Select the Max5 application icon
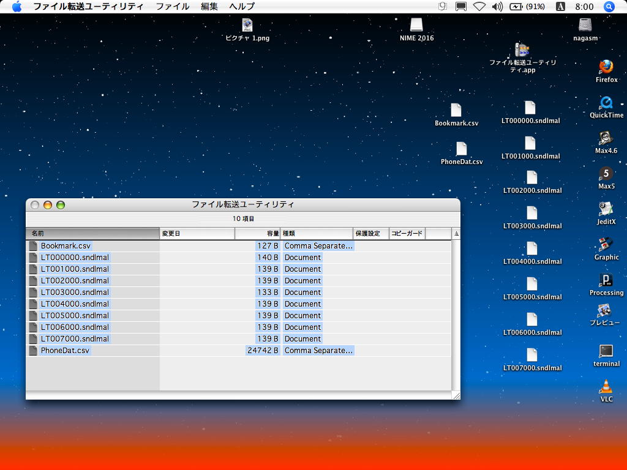 pyautogui.click(x=606, y=174)
